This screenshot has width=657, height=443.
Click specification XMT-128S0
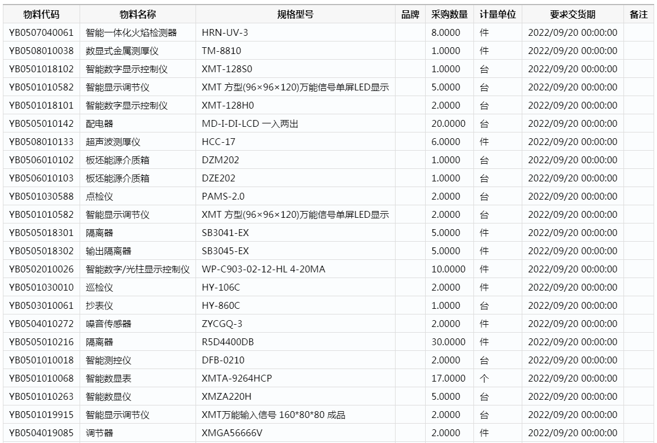click(227, 69)
